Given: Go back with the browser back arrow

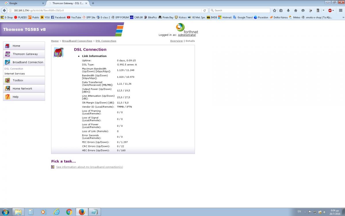Looking at the screenshot, I should coord(4,10).
